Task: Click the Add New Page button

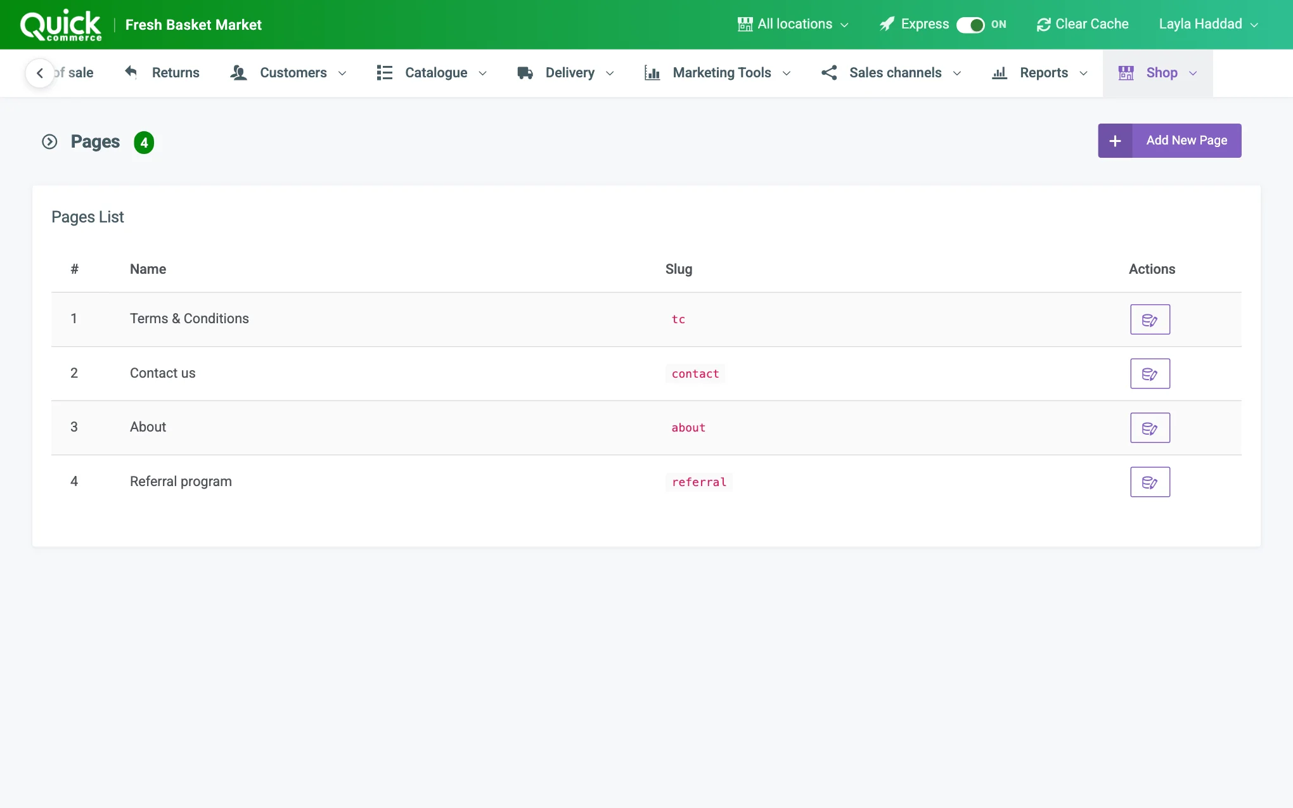Action: tap(1169, 141)
